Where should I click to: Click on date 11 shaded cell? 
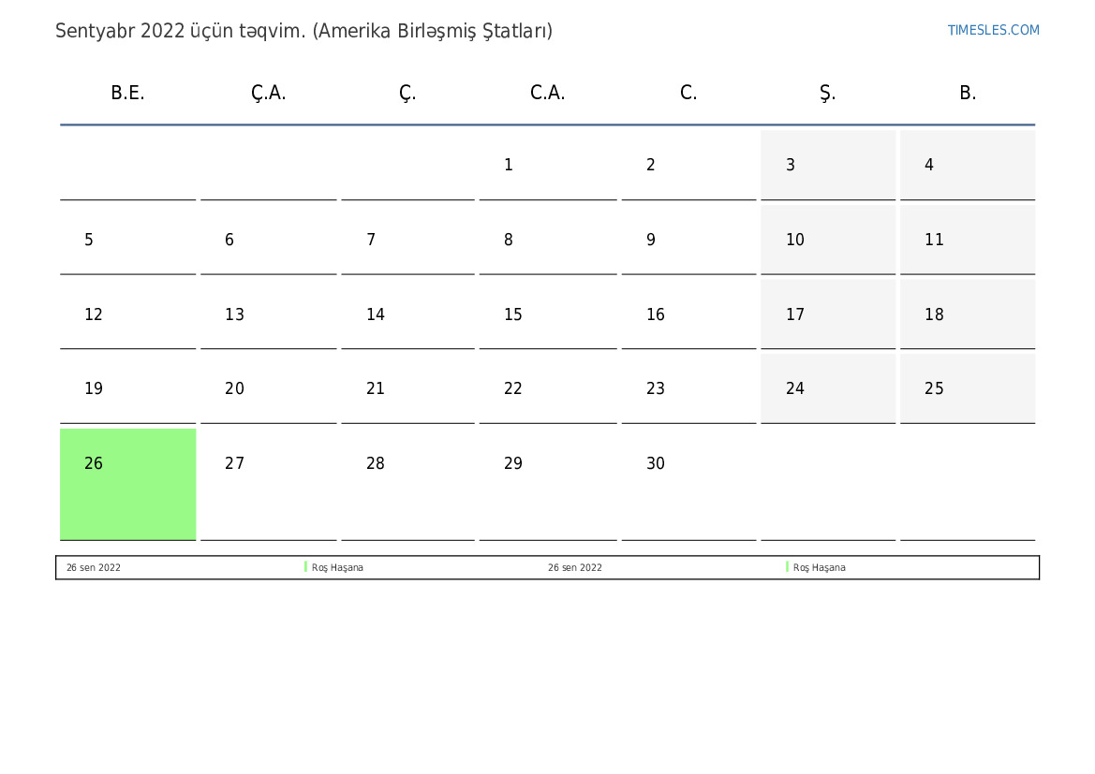pos(967,240)
